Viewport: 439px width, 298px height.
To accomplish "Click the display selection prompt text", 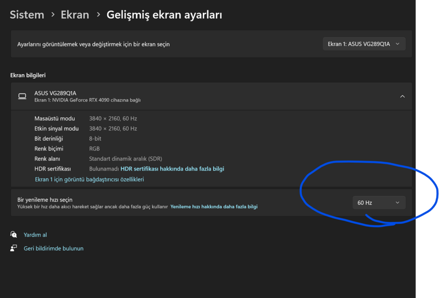I will tap(93, 44).
